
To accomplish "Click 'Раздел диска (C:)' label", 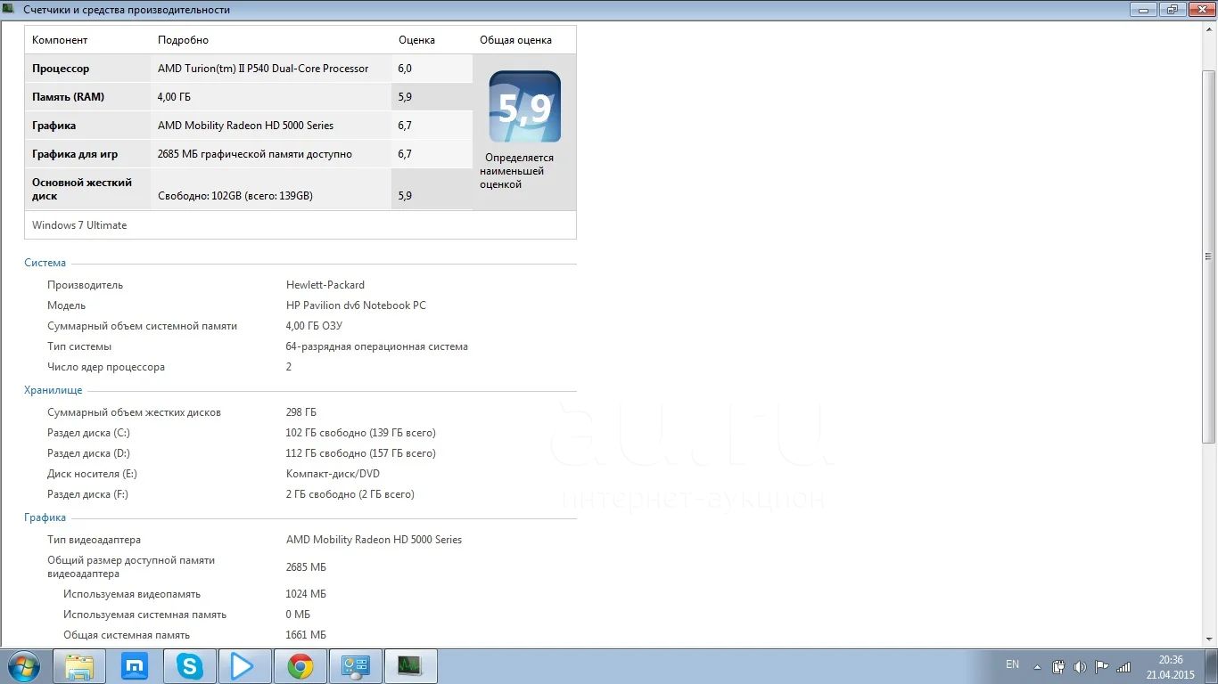I will point(88,433).
